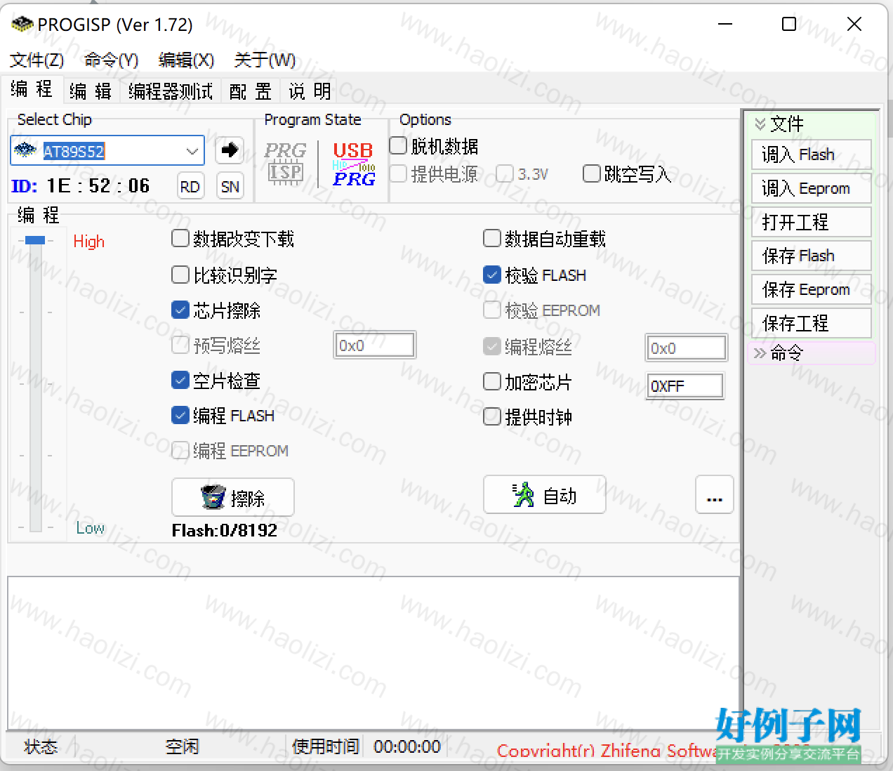Click the 空闲 idle status text
893x771 pixels.
click(x=183, y=746)
